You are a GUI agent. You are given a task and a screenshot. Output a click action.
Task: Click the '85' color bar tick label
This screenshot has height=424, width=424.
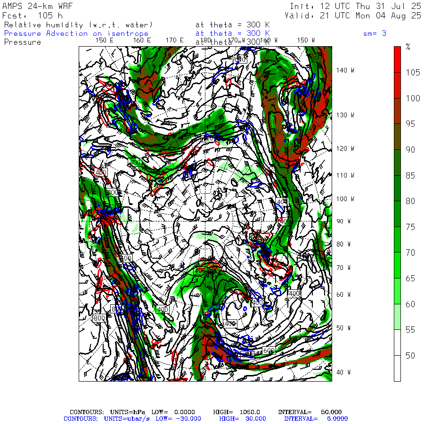(410, 176)
